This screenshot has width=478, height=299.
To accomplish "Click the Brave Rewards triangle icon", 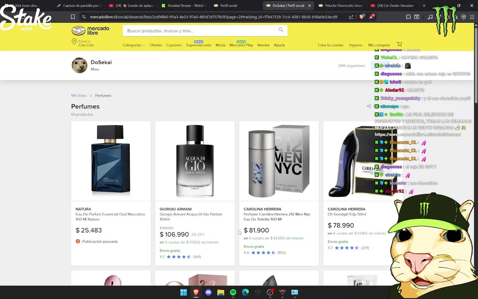I will point(372,17).
